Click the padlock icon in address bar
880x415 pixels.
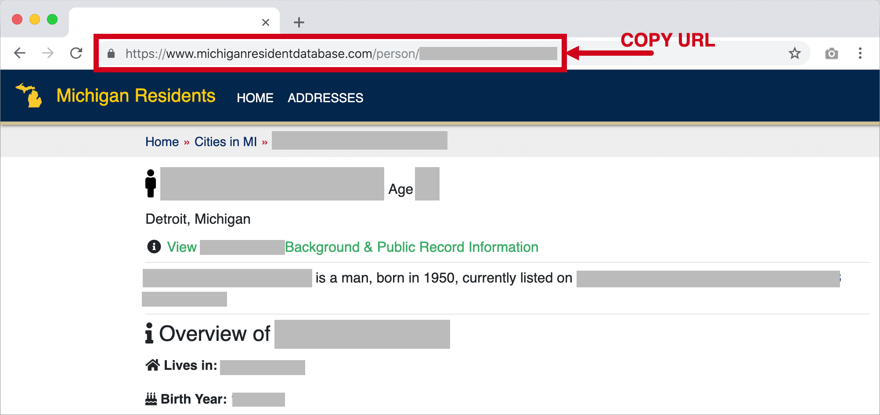pyautogui.click(x=111, y=54)
